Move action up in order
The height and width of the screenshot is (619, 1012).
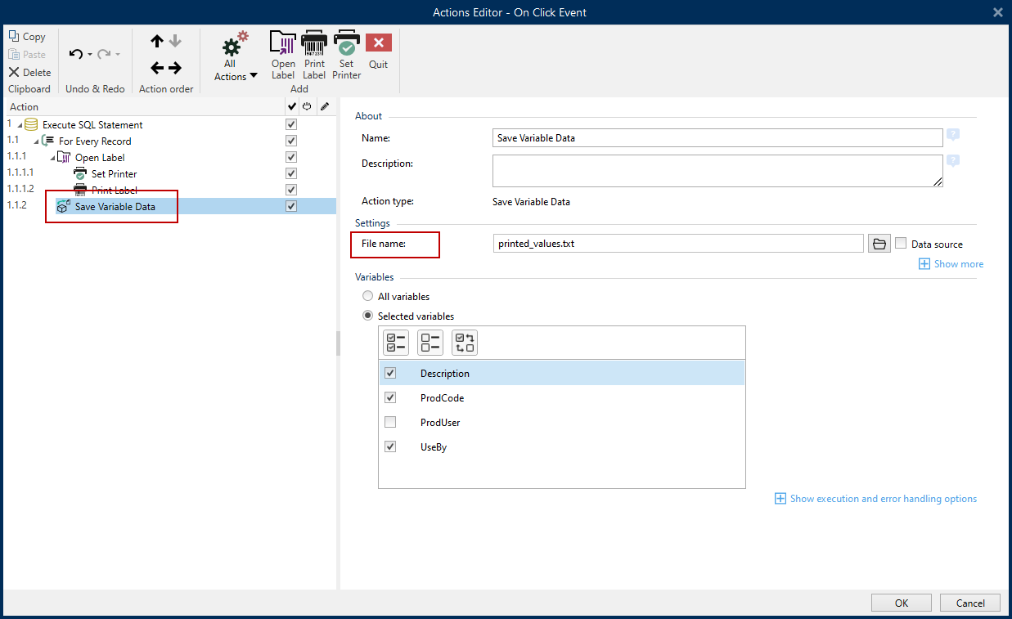[x=157, y=42]
